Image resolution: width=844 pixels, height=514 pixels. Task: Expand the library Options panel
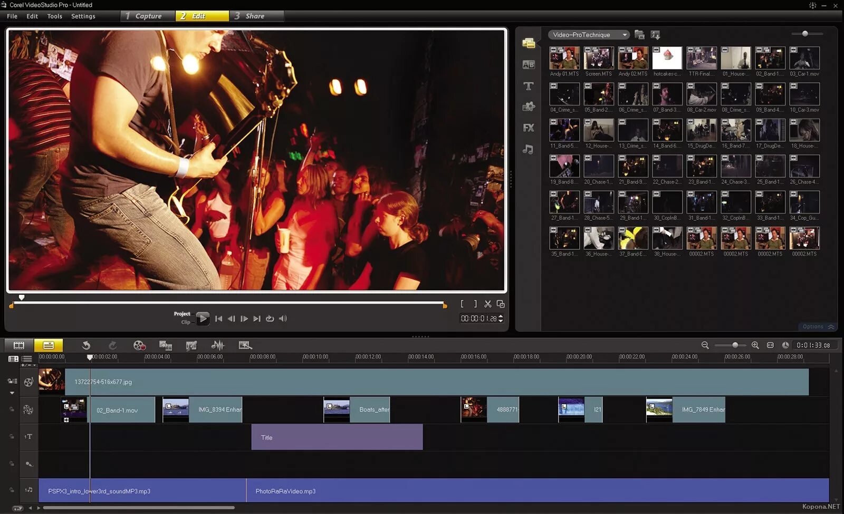pyautogui.click(x=818, y=327)
